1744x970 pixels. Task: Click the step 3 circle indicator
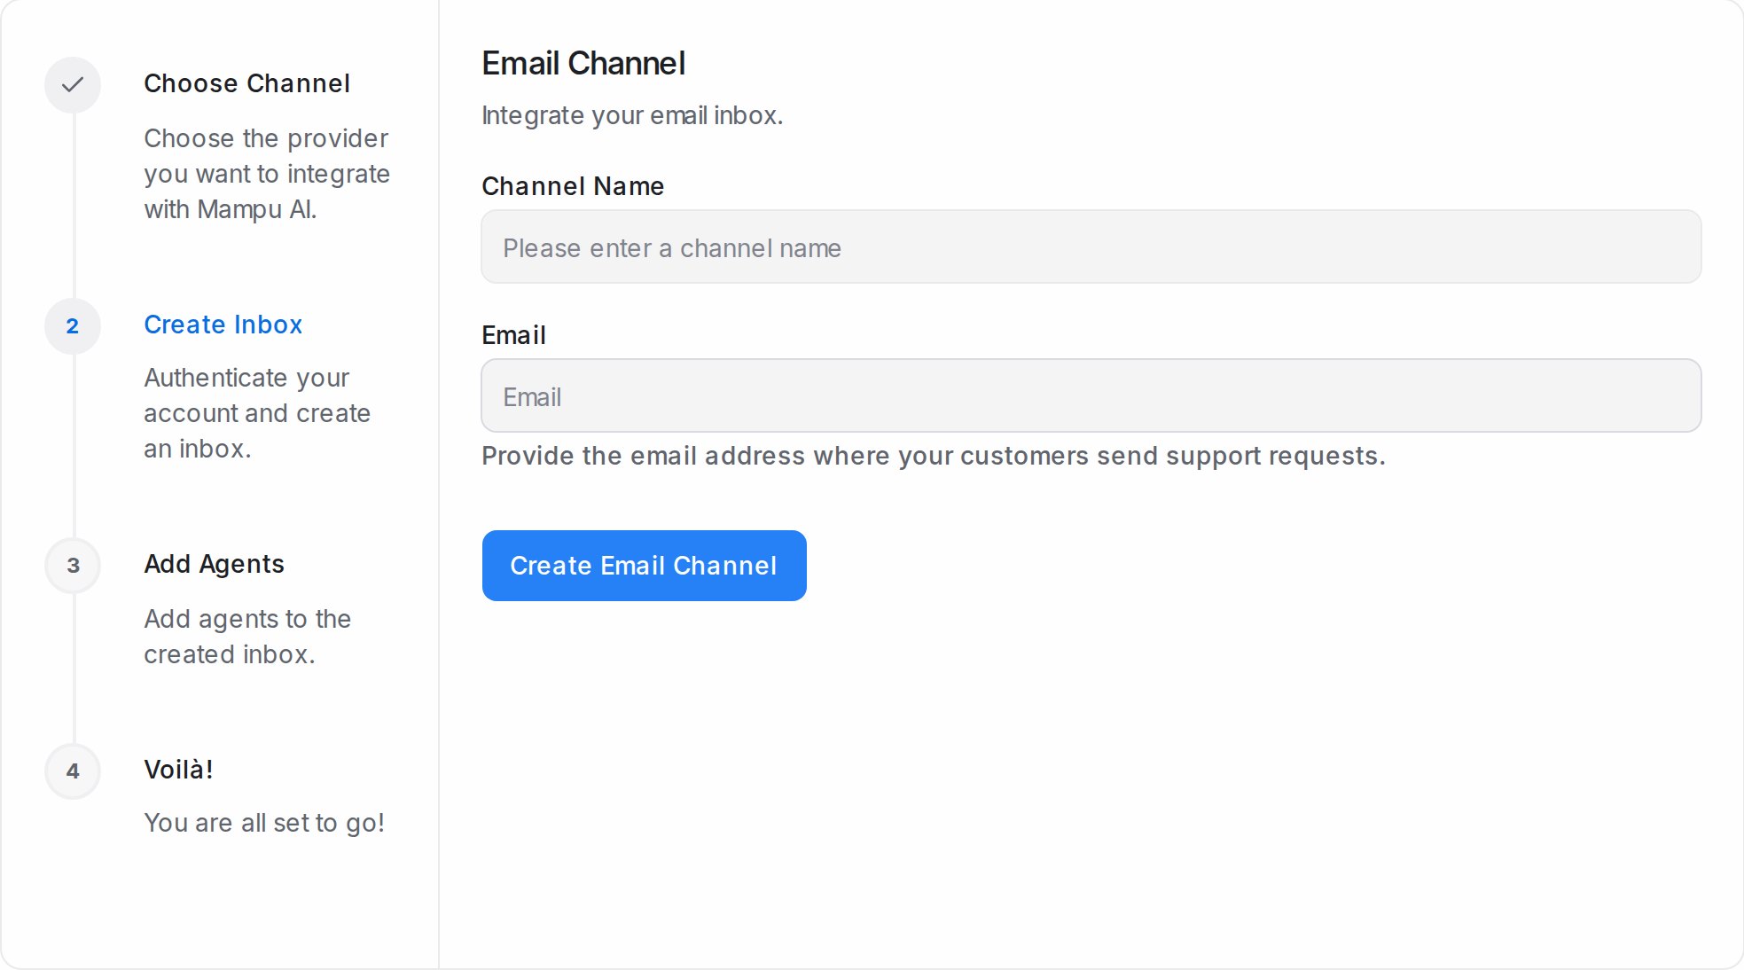pyautogui.click(x=73, y=566)
